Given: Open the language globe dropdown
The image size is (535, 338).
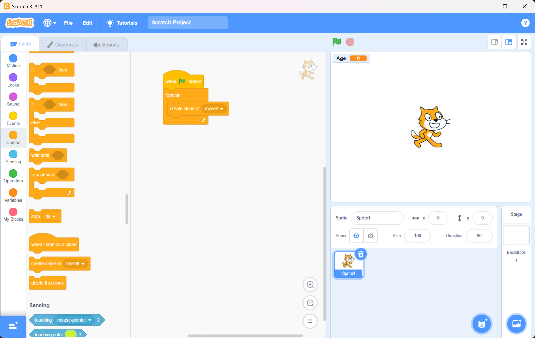Looking at the screenshot, I should coord(50,23).
